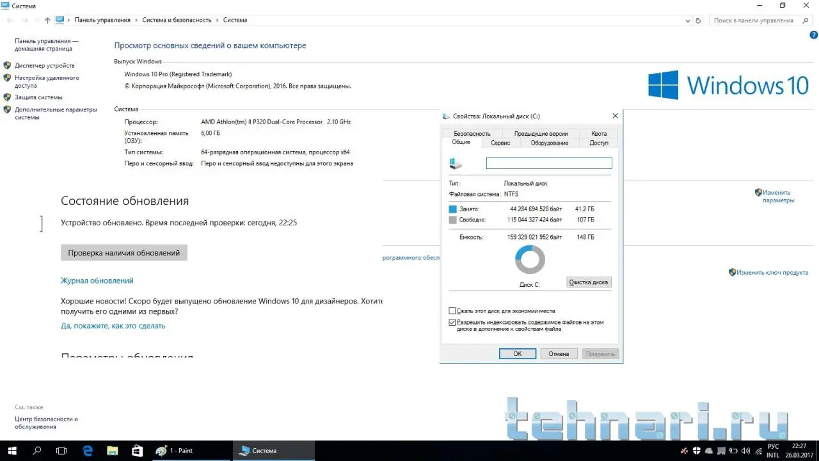
Task: Launch Microsoft Edge from the taskbar
Action: (x=88, y=450)
